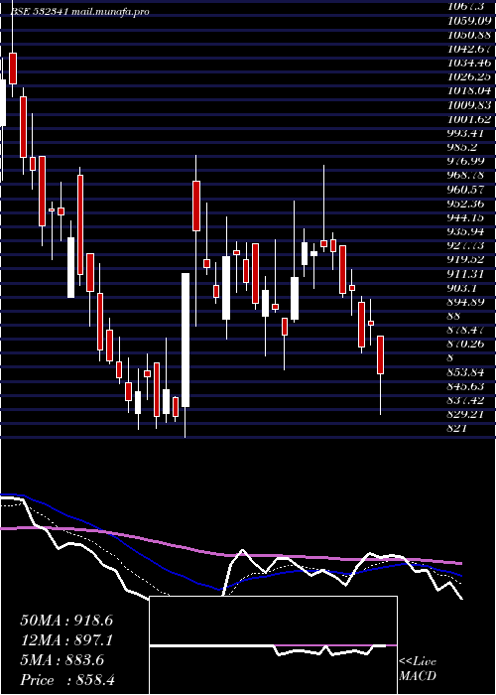The image size is (496, 695).
Task: Click the 870.26 price axis label
Action: click(468, 344)
